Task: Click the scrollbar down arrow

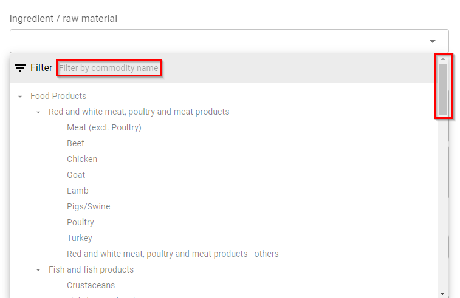Action: pos(443,293)
